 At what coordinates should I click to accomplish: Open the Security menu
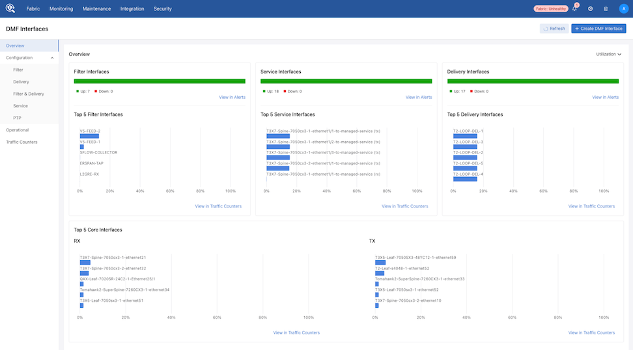pos(163,9)
